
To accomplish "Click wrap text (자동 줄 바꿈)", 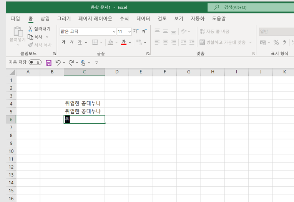I will pyautogui.click(x=214, y=31).
